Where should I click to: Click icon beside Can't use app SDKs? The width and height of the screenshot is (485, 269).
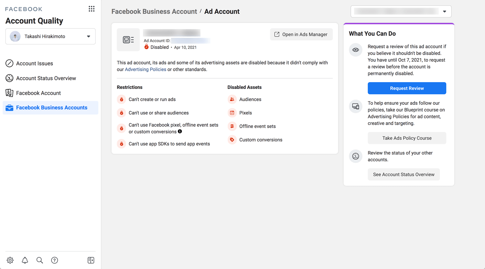coord(122,144)
